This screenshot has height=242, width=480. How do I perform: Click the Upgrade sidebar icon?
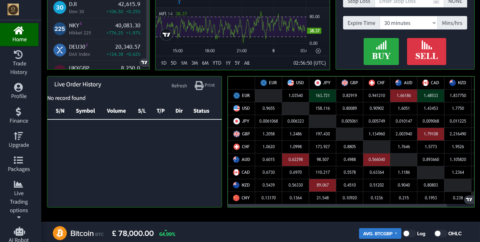tap(19, 136)
